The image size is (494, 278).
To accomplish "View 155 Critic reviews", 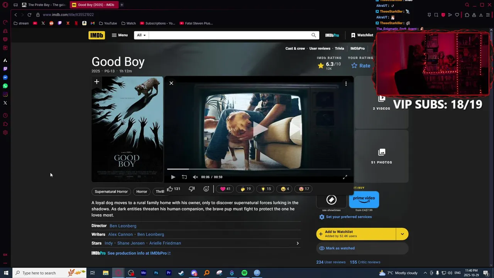I will pyautogui.click(x=365, y=262).
